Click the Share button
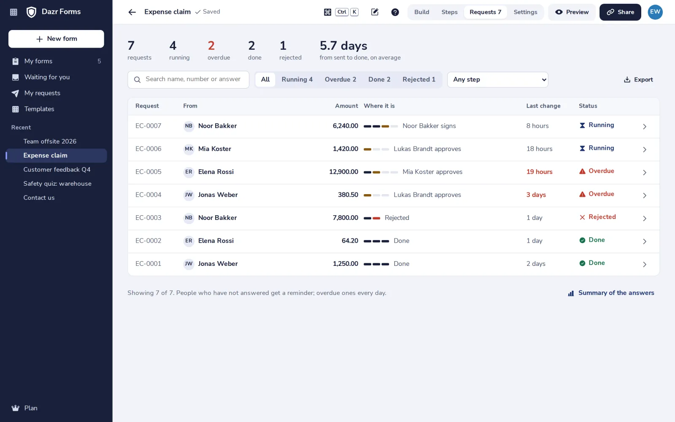The height and width of the screenshot is (422, 675). tap(620, 12)
